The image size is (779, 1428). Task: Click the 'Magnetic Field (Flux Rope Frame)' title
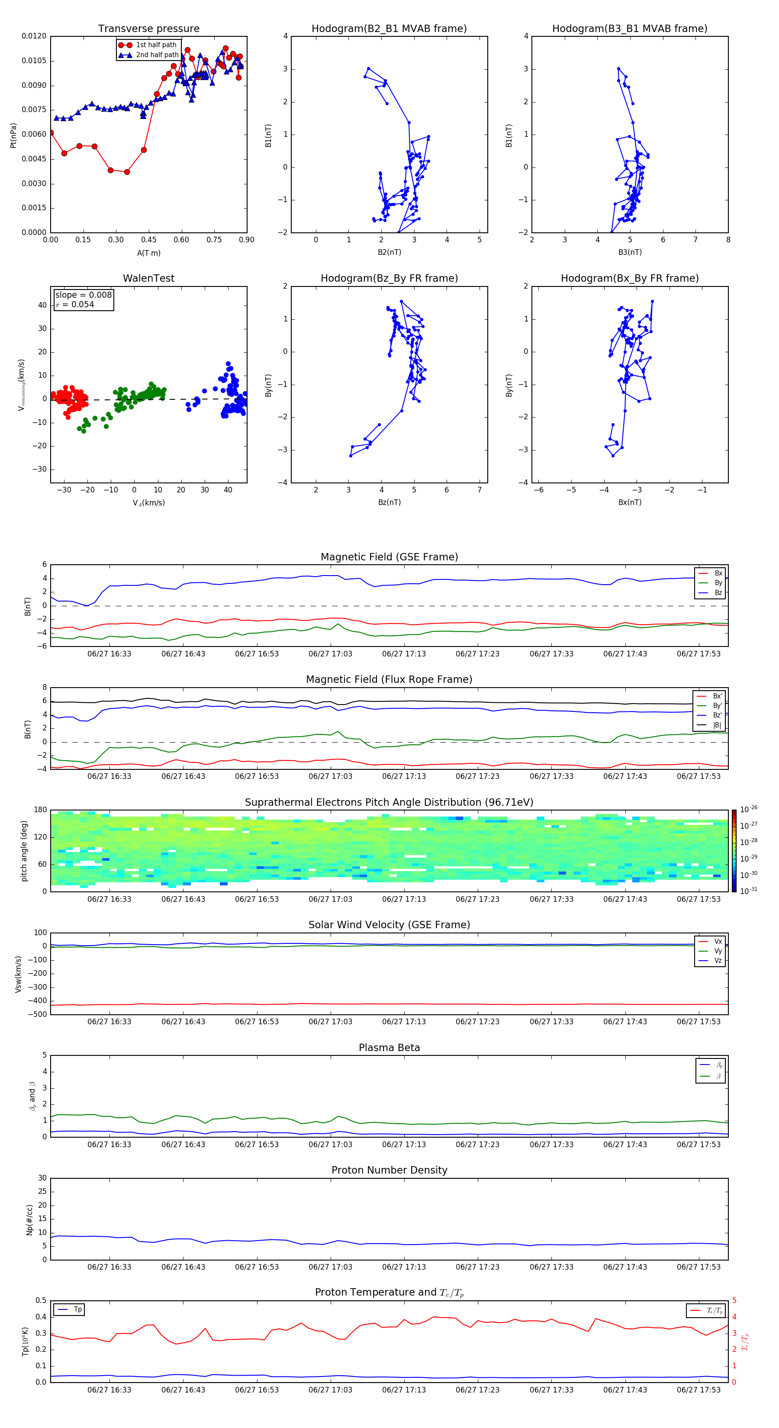pyautogui.click(x=389, y=680)
